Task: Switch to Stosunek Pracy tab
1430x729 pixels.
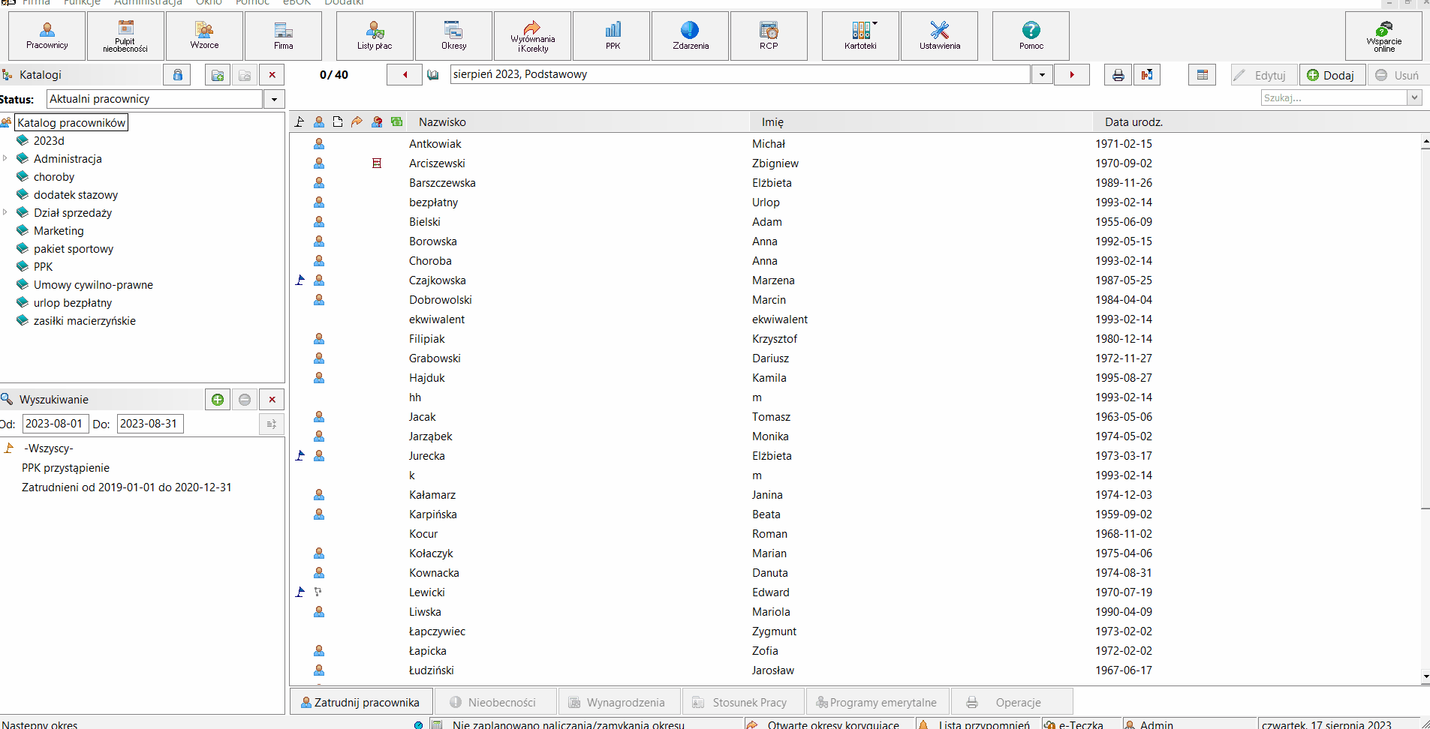Action: coord(743,702)
